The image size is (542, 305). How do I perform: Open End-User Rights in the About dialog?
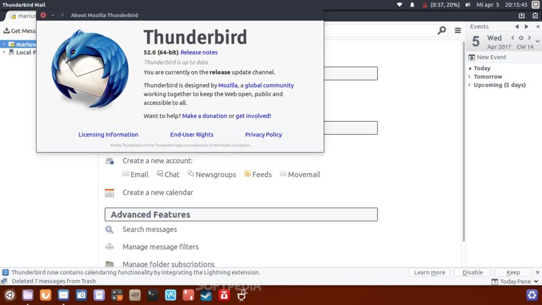tap(192, 134)
